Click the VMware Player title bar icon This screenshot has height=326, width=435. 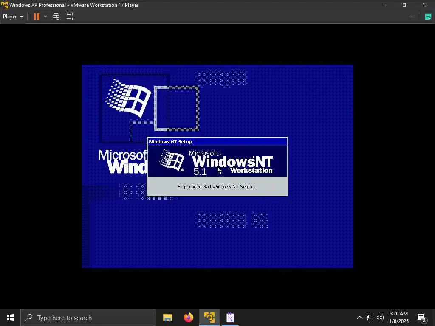tap(4, 5)
